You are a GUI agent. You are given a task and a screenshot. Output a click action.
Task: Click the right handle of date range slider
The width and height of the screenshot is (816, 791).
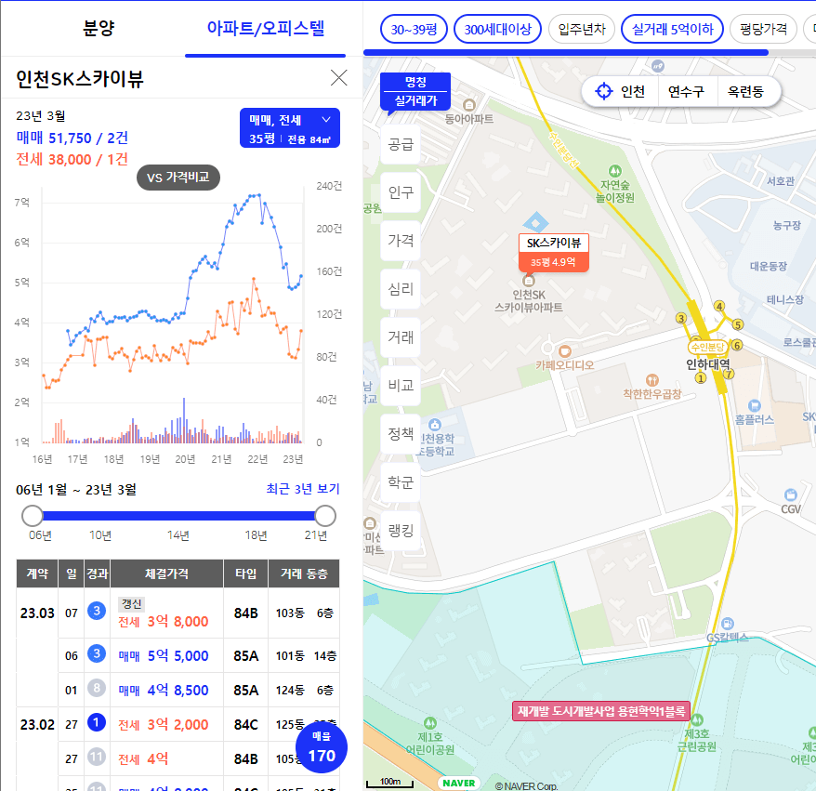pos(325,516)
